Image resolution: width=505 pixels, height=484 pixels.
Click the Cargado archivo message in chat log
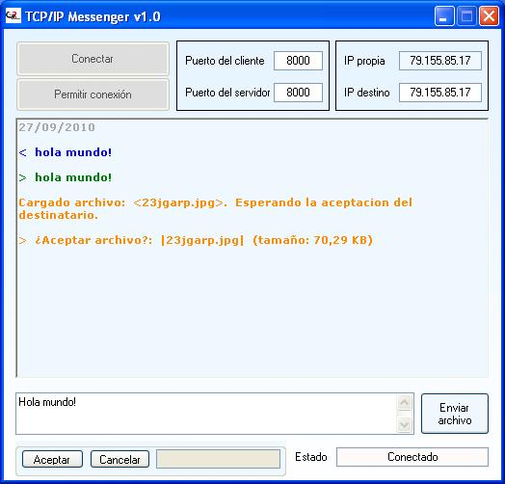[x=216, y=209]
